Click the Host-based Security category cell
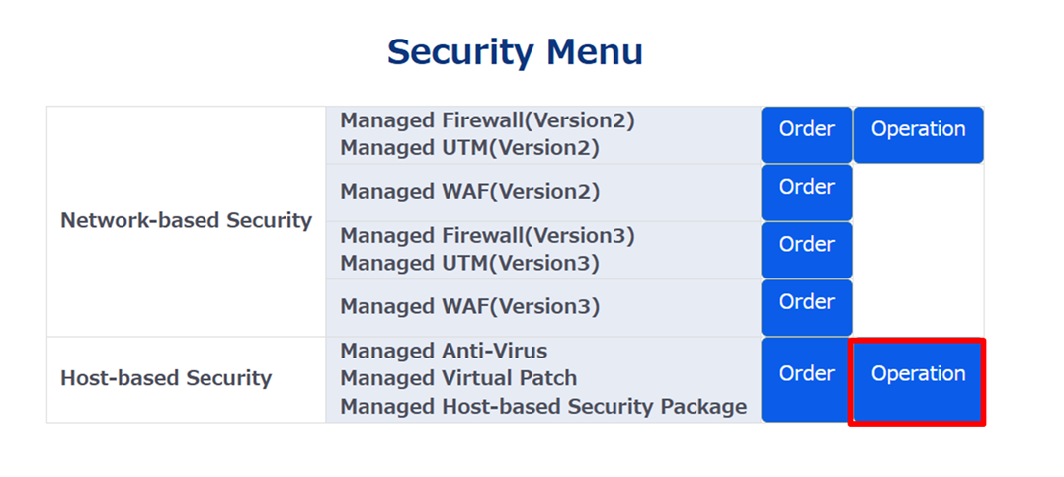The width and height of the screenshot is (1064, 477). tap(166, 378)
